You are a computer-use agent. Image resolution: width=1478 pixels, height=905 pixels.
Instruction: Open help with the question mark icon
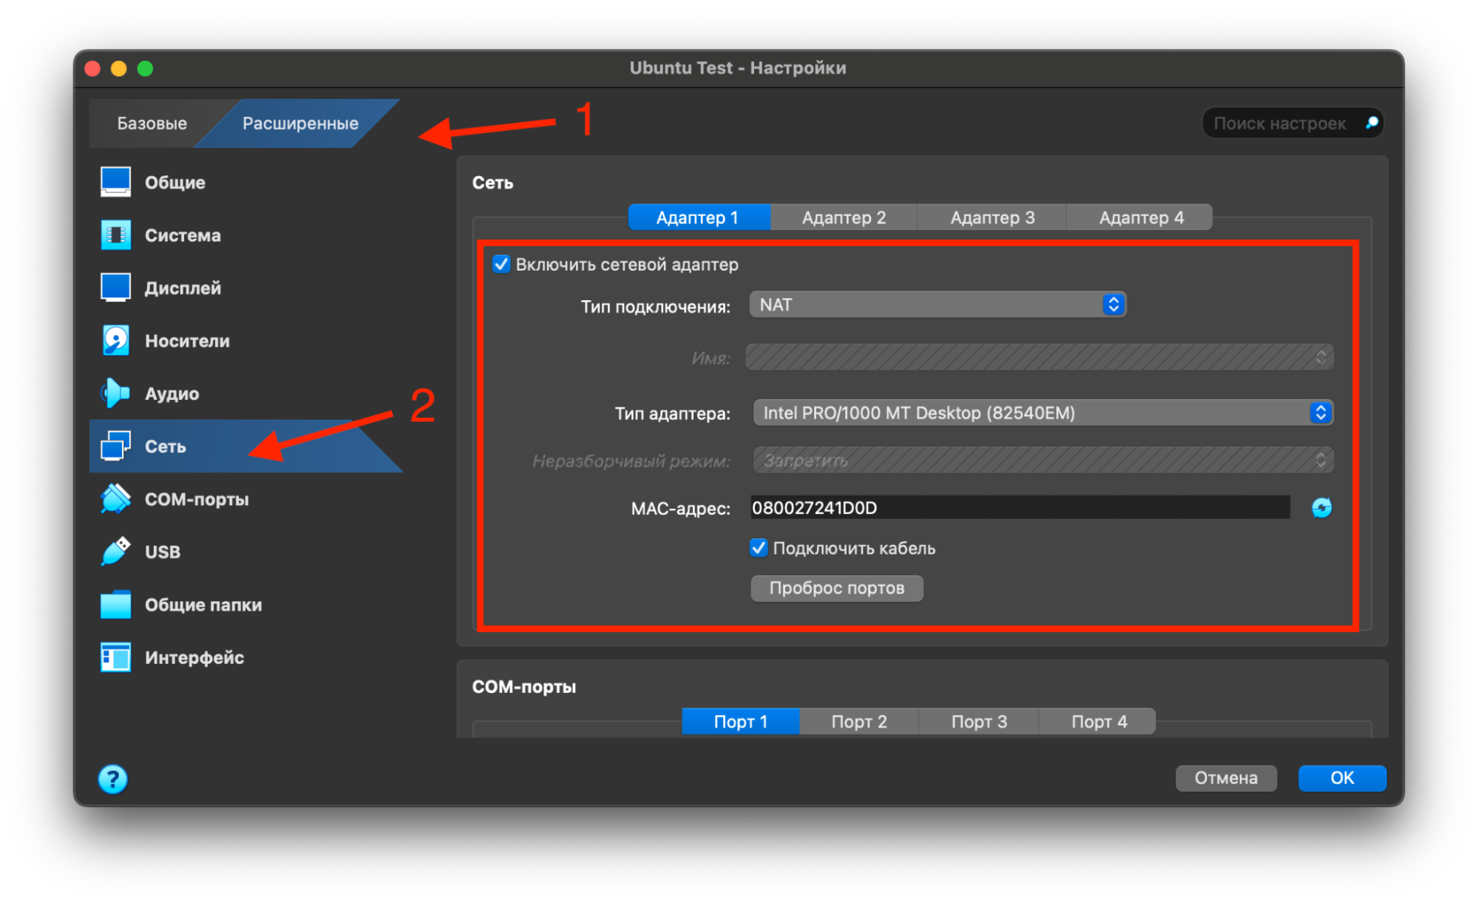[112, 779]
